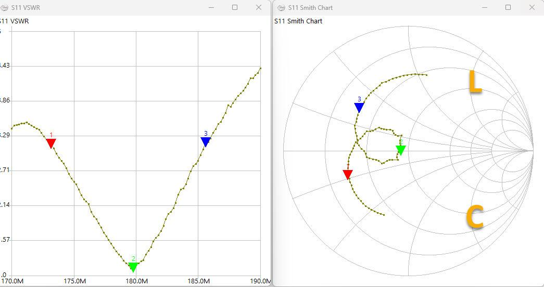
Task: Minimize the S11 Smith Chart window
Action: point(485,7)
